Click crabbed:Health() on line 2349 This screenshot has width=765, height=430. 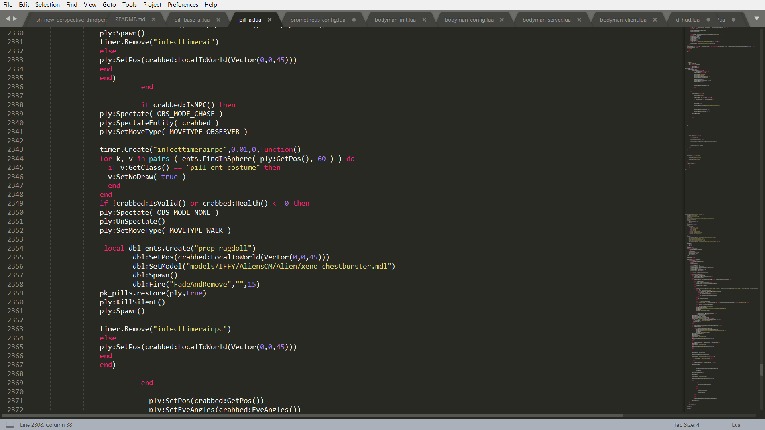pos(235,203)
